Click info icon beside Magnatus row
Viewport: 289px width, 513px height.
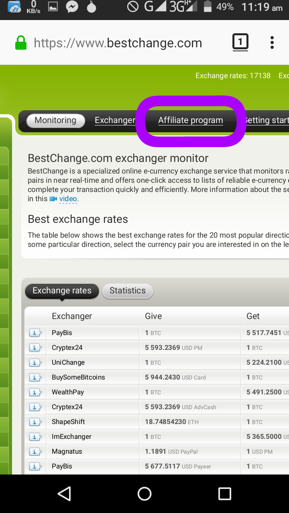pyautogui.click(x=35, y=452)
